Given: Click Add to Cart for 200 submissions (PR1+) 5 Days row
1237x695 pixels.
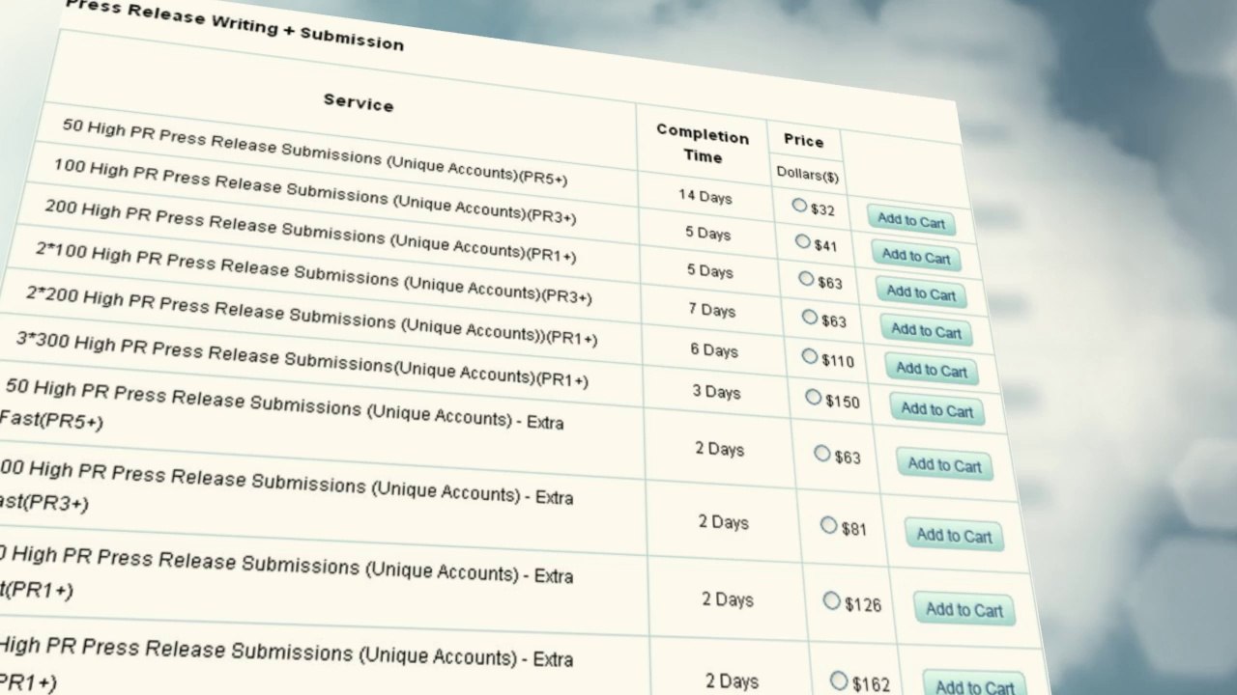Looking at the screenshot, I should coord(921,293).
